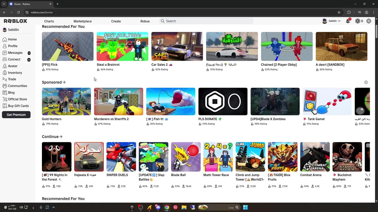Open the 99 Nights in the Forest thumbnail

pos(57,157)
